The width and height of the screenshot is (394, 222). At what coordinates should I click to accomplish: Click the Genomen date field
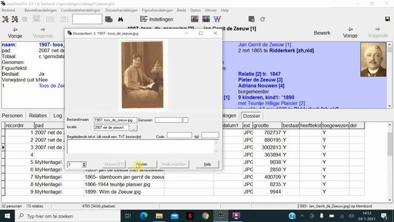[168, 120]
